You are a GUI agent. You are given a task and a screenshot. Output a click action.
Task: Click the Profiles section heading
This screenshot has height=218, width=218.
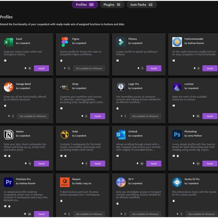[6, 17]
